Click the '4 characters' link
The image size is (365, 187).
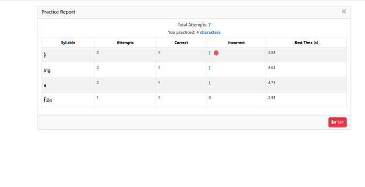click(x=208, y=32)
